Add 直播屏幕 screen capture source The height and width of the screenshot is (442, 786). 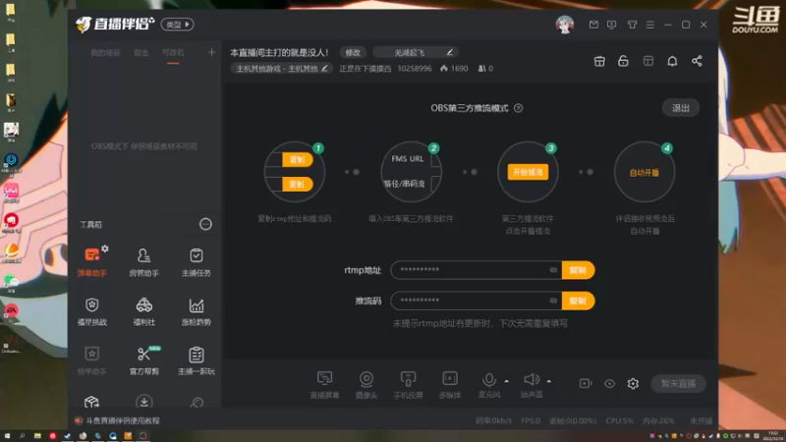click(x=324, y=384)
